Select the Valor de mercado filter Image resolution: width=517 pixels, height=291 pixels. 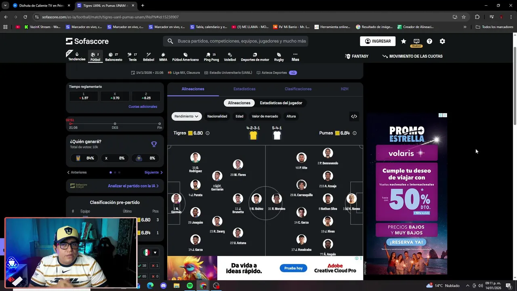click(265, 116)
